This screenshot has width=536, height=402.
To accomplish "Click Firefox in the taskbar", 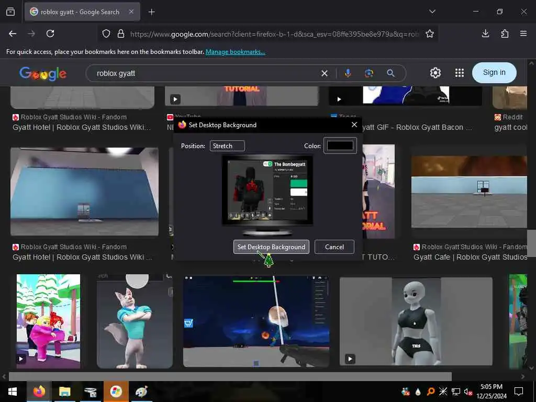I will coord(39,392).
